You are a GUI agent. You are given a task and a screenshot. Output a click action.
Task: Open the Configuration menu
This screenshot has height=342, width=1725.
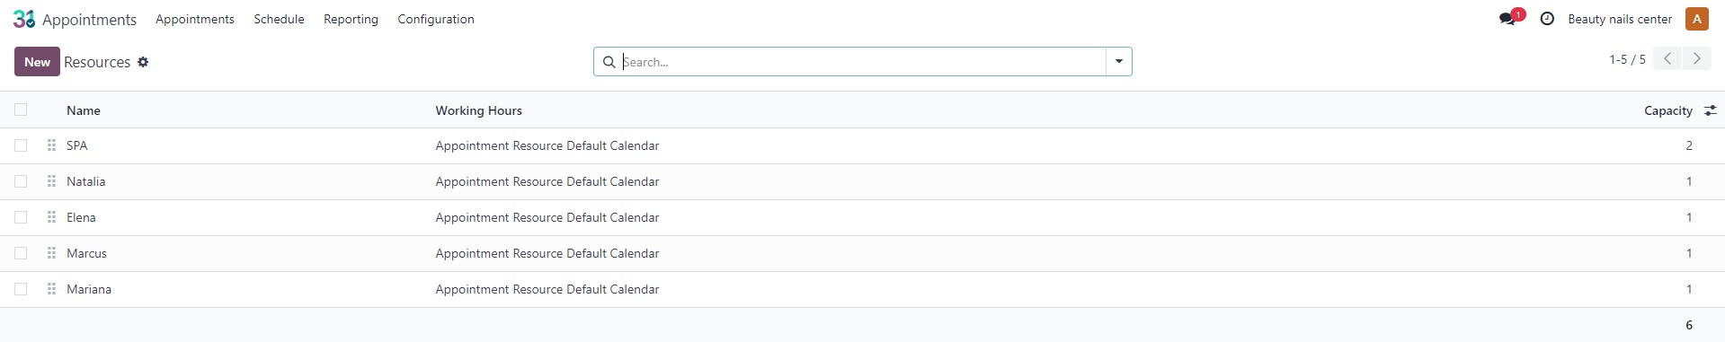(436, 19)
